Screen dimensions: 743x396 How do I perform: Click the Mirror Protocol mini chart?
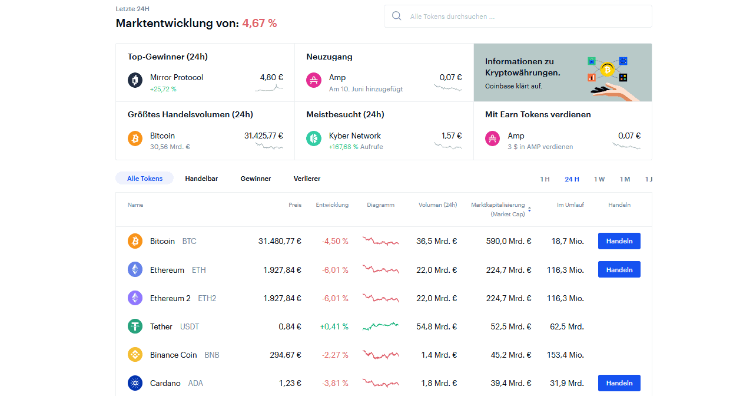tap(269, 88)
